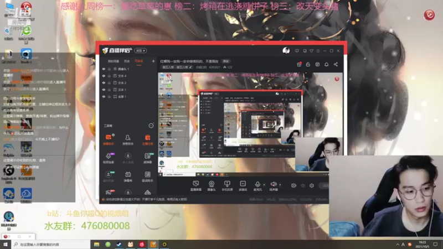The width and height of the screenshot is (443, 249).
Task: Add a new scene with the plus icon
Action: coord(153,61)
